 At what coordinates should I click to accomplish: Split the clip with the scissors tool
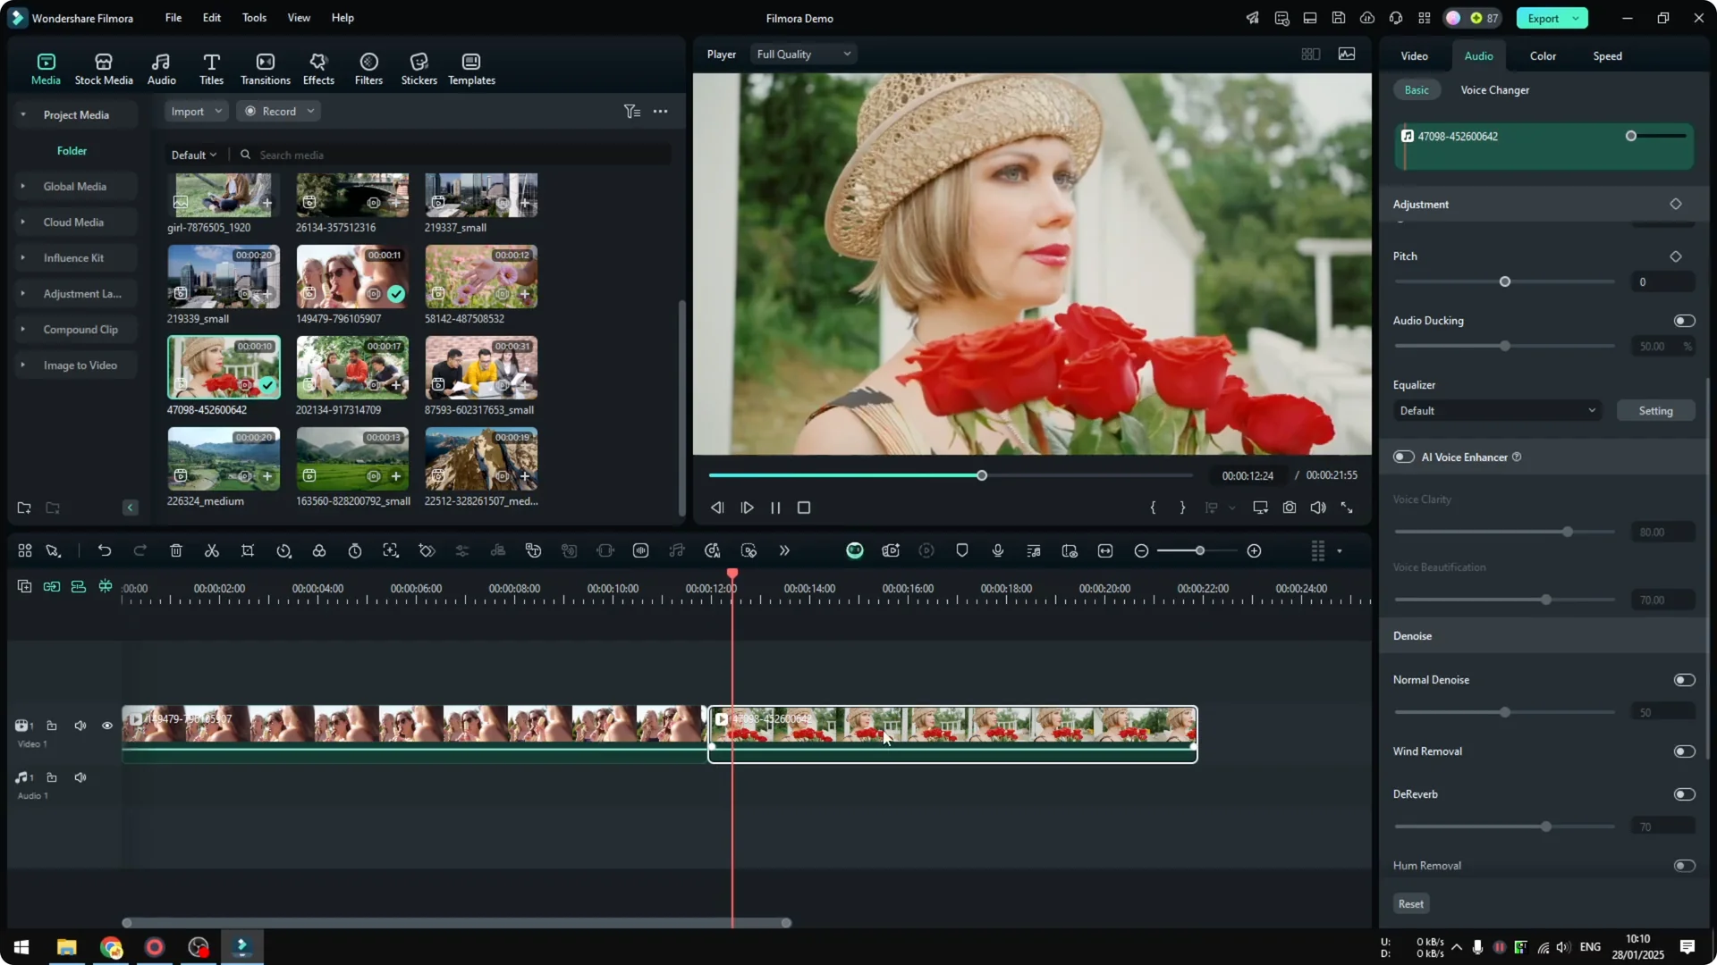(212, 550)
